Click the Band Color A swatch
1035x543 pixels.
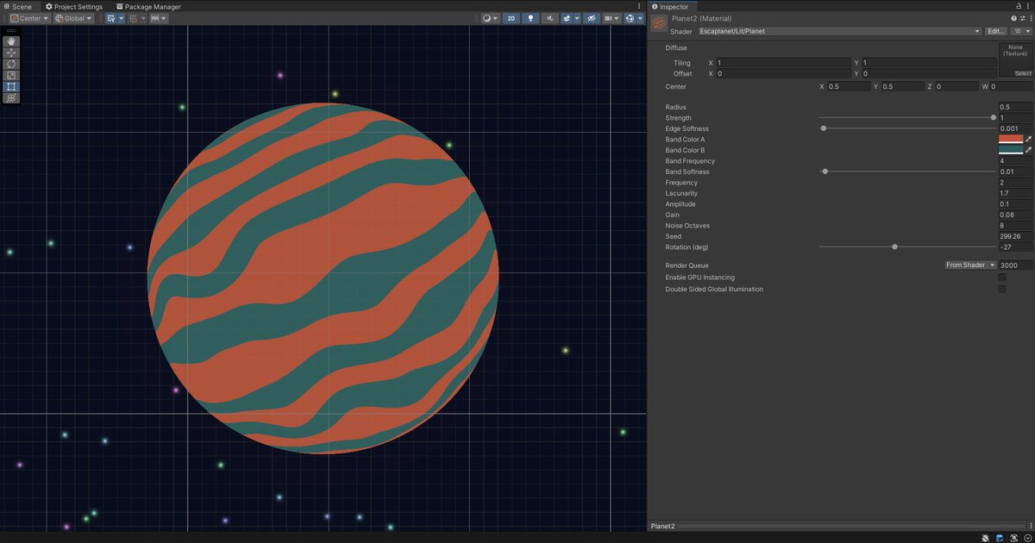1010,139
